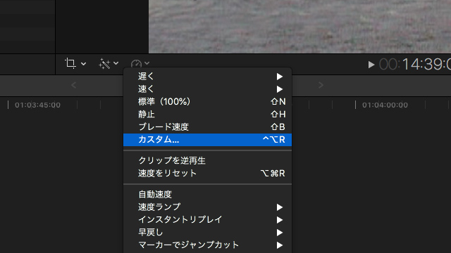
Task: Select カスタム... menu entry
Action: coord(207,140)
